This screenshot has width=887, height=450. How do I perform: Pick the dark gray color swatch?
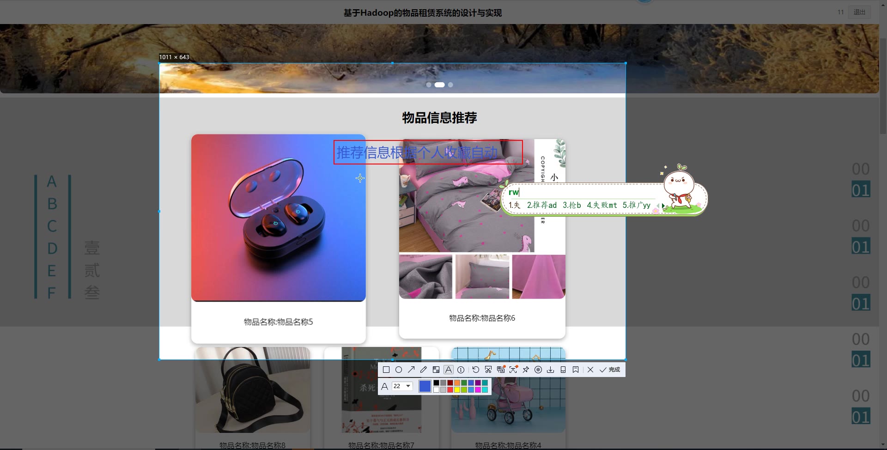click(443, 383)
